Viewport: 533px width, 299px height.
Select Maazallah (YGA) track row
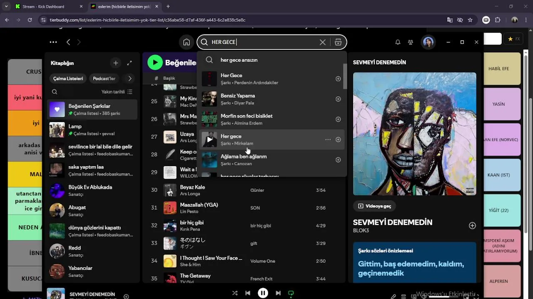244,208
